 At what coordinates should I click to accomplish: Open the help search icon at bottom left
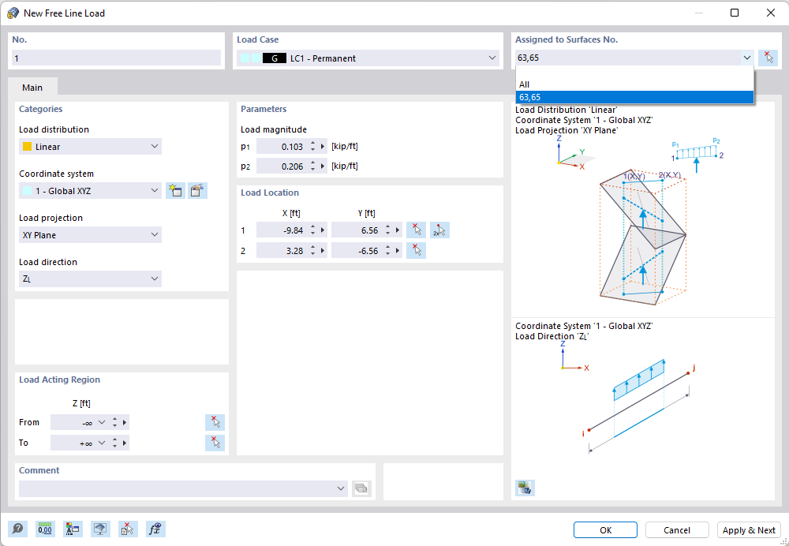(17, 529)
